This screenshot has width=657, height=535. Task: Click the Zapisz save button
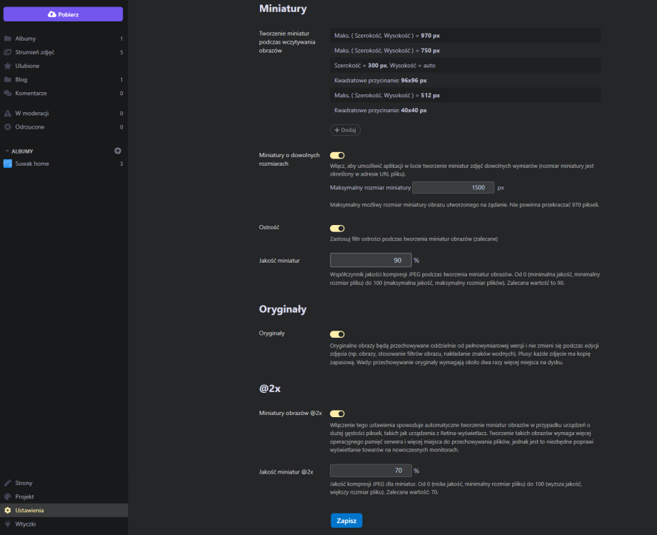346,521
